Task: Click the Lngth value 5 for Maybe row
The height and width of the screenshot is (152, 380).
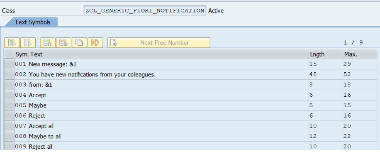Action: (x=312, y=105)
